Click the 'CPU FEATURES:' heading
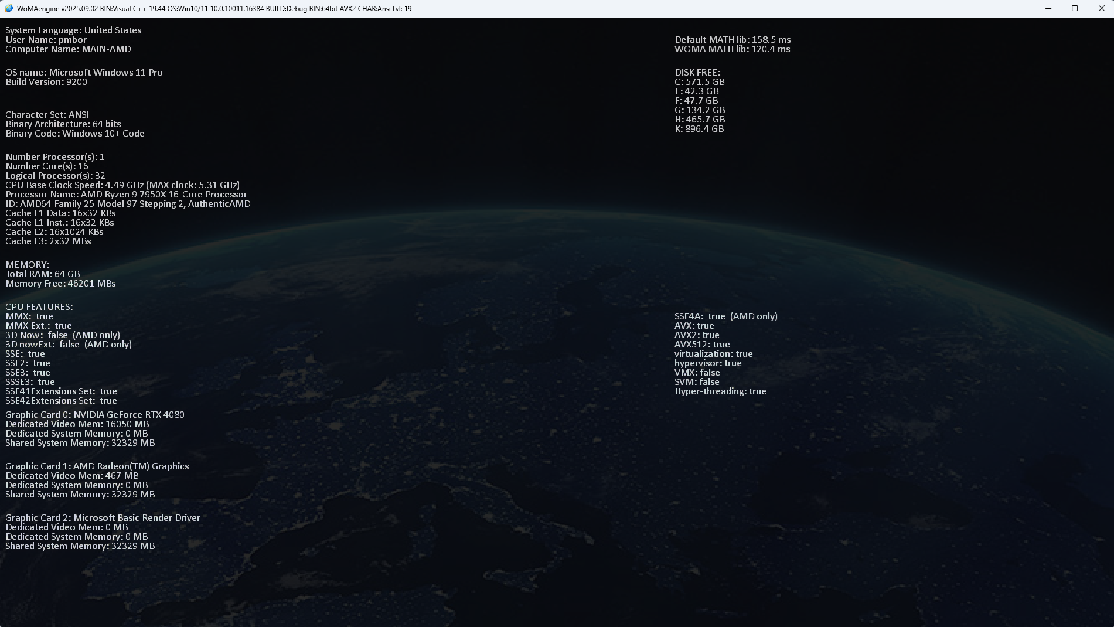 point(39,307)
